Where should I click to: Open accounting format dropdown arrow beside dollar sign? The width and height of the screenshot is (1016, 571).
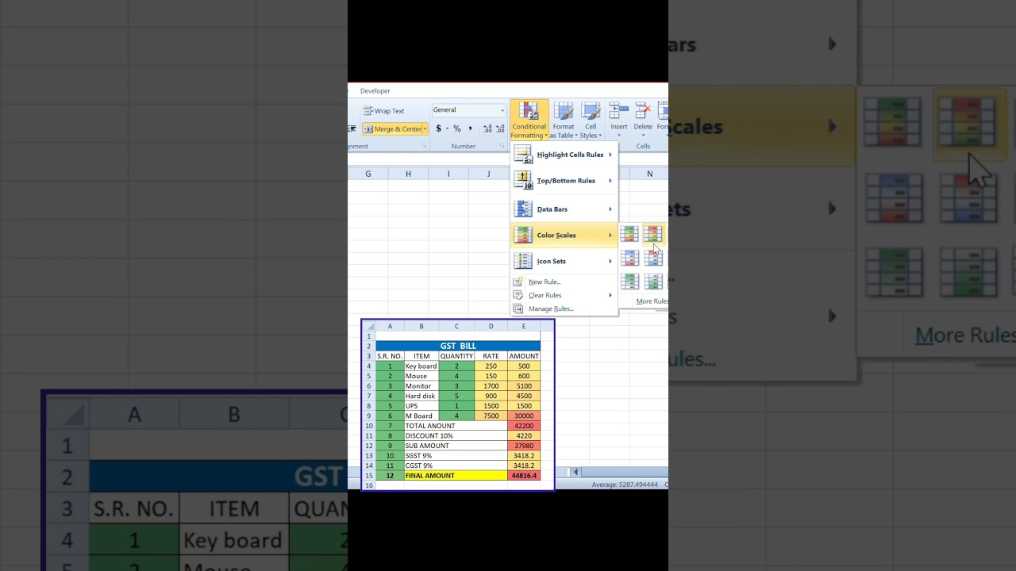click(x=447, y=128)
